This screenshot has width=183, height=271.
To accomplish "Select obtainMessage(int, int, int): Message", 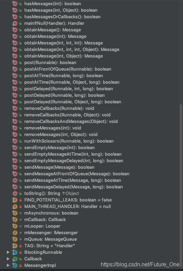I will (63, 43).
